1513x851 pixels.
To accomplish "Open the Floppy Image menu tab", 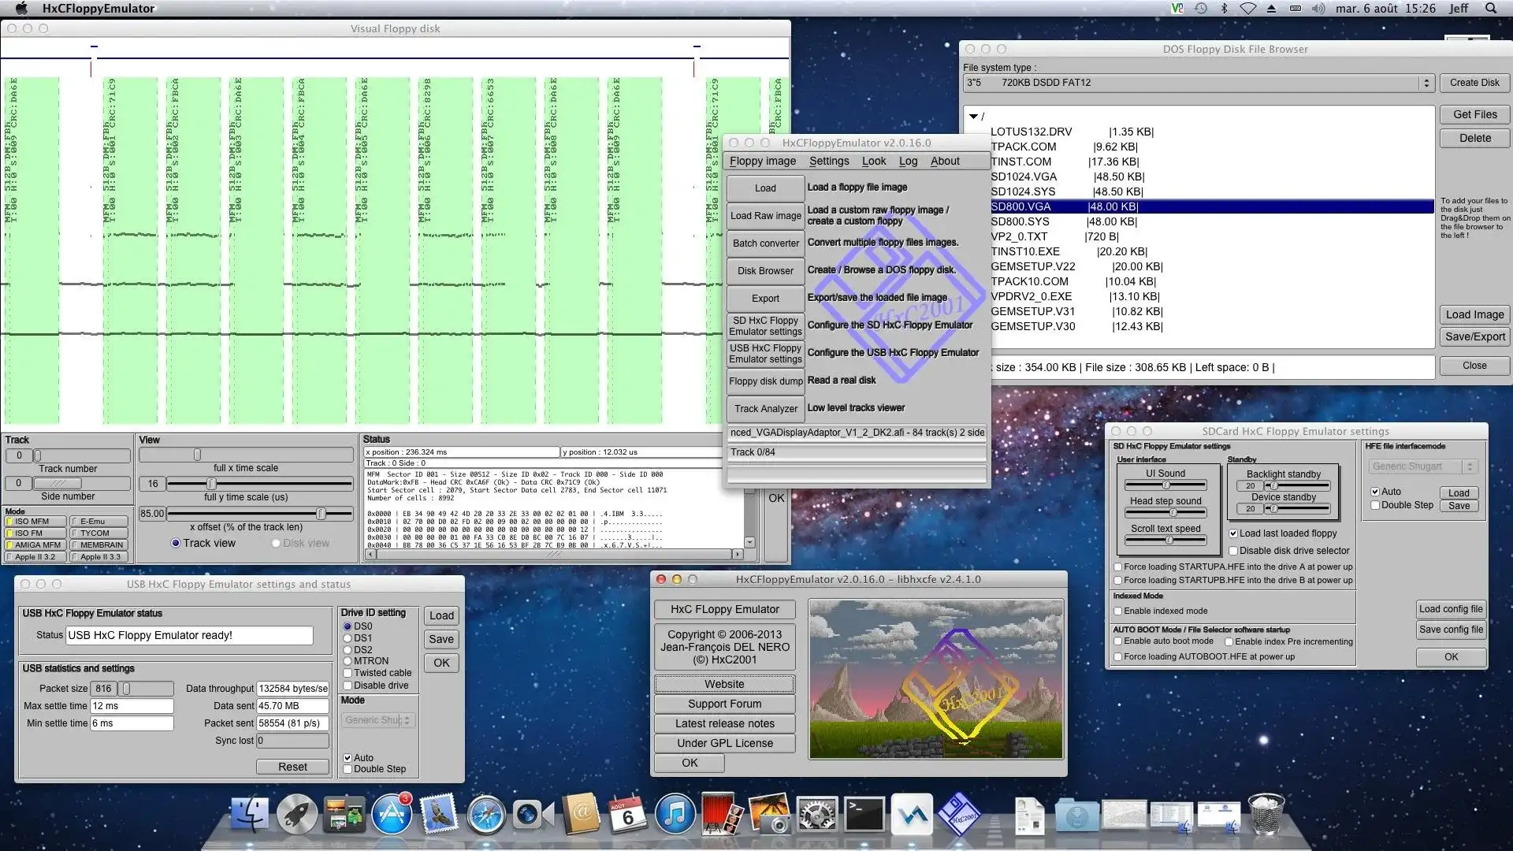I will tap(760, 161).
